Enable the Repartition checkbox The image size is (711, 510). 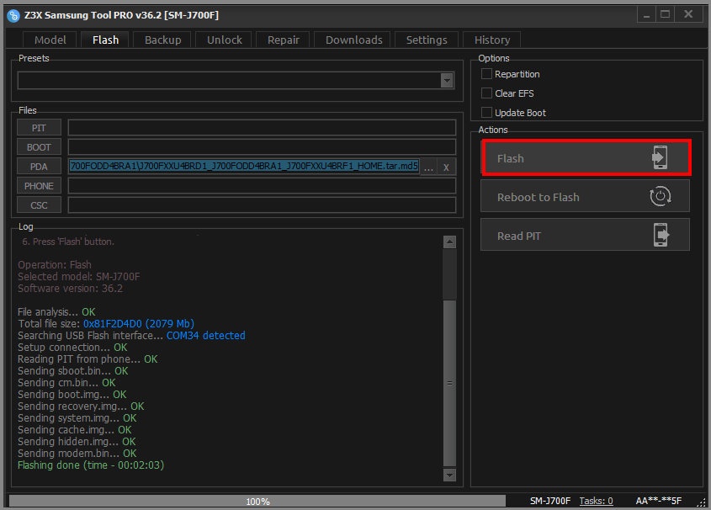pyautogui.click(x=486, y=74)
